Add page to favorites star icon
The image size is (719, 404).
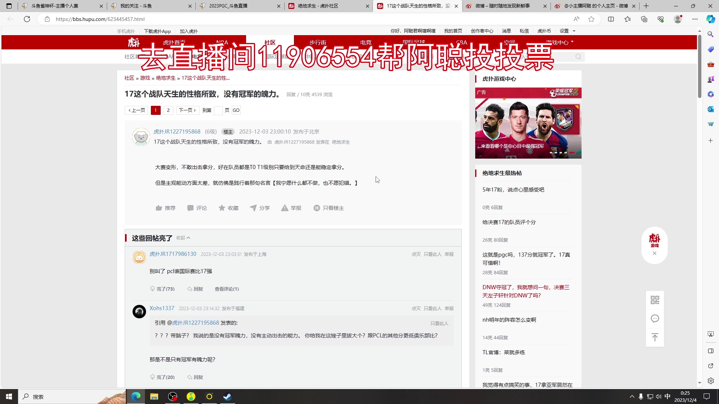click(x=591, y=19)
